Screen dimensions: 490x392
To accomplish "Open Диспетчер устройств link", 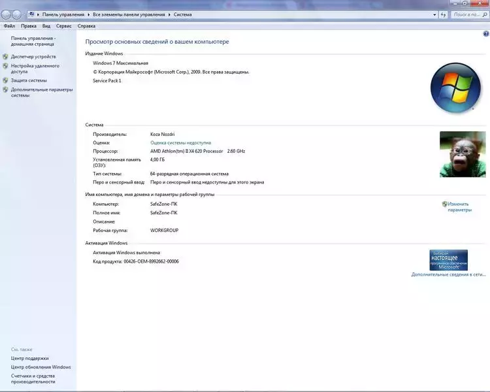I will point(33,57).
